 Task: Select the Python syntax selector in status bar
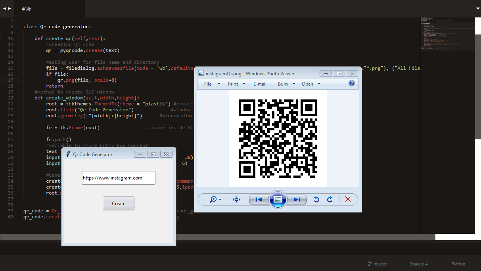(458, 264)
